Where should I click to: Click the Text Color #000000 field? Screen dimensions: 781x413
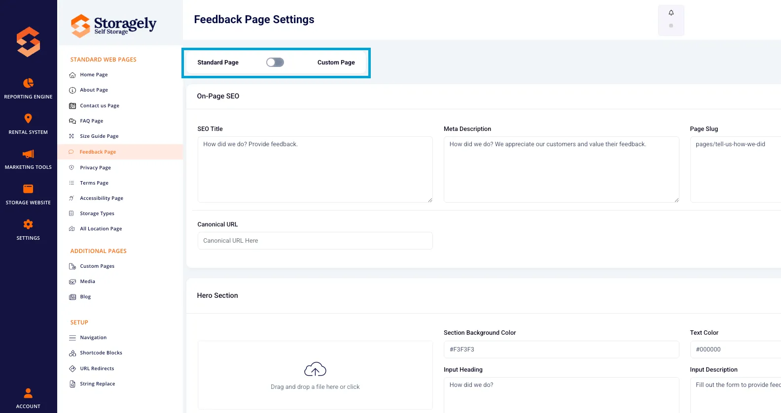pos(736,349)
